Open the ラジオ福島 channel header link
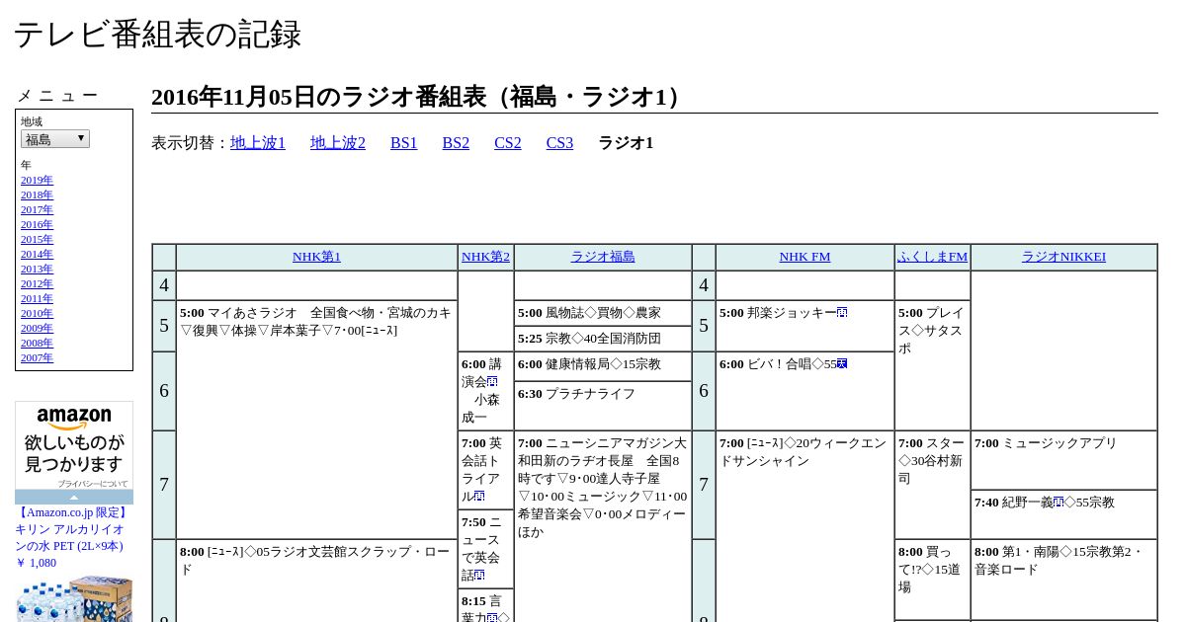1186x622 pixels. (603, 257)
